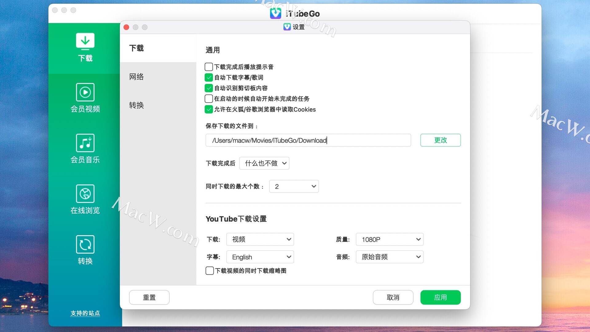Open the 字幕 dropdown showing English

pos(260,257)
